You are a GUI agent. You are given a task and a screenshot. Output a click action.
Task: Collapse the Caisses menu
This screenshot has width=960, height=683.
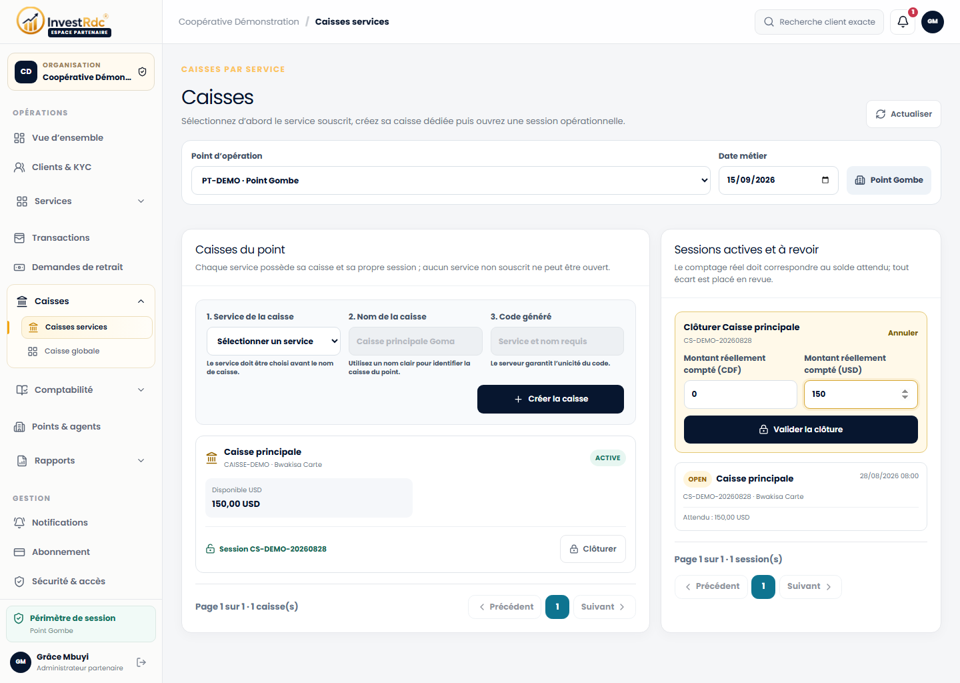click(81, 301)
